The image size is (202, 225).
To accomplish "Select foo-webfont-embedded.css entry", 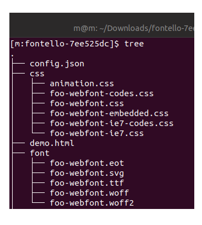I will (x=109, y=113).
